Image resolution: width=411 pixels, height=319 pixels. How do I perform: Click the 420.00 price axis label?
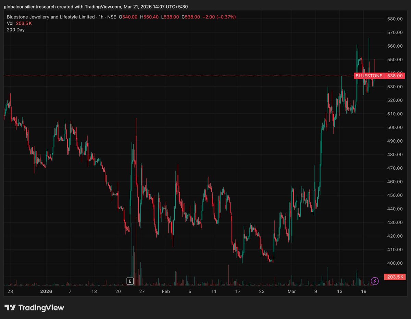click(x=395, y=236)
